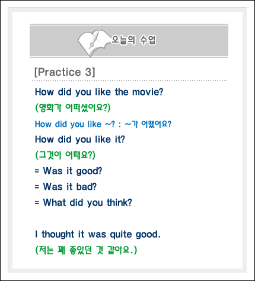Viewport: 255px width, 281px height.
Task: Click the line = Was it good?
Action: point(68,171)
